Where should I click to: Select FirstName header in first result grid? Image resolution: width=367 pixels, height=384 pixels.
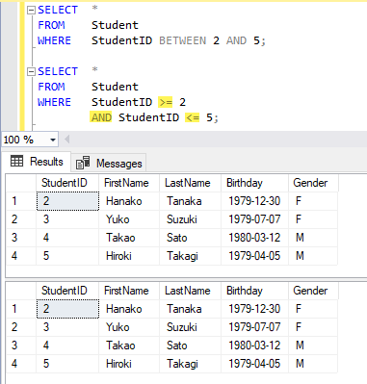tap(129, 183)
